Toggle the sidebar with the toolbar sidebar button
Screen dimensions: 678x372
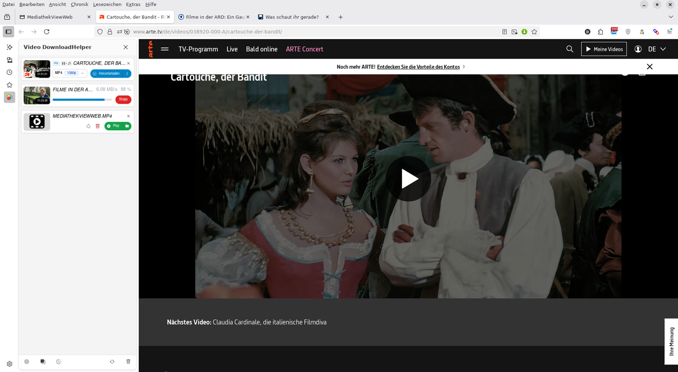(x=8, y=32)
